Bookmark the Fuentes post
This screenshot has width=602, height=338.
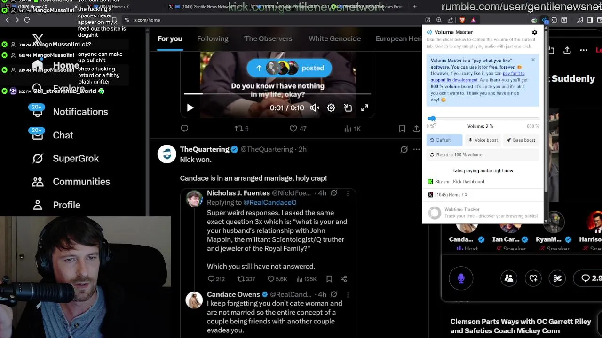329,279
